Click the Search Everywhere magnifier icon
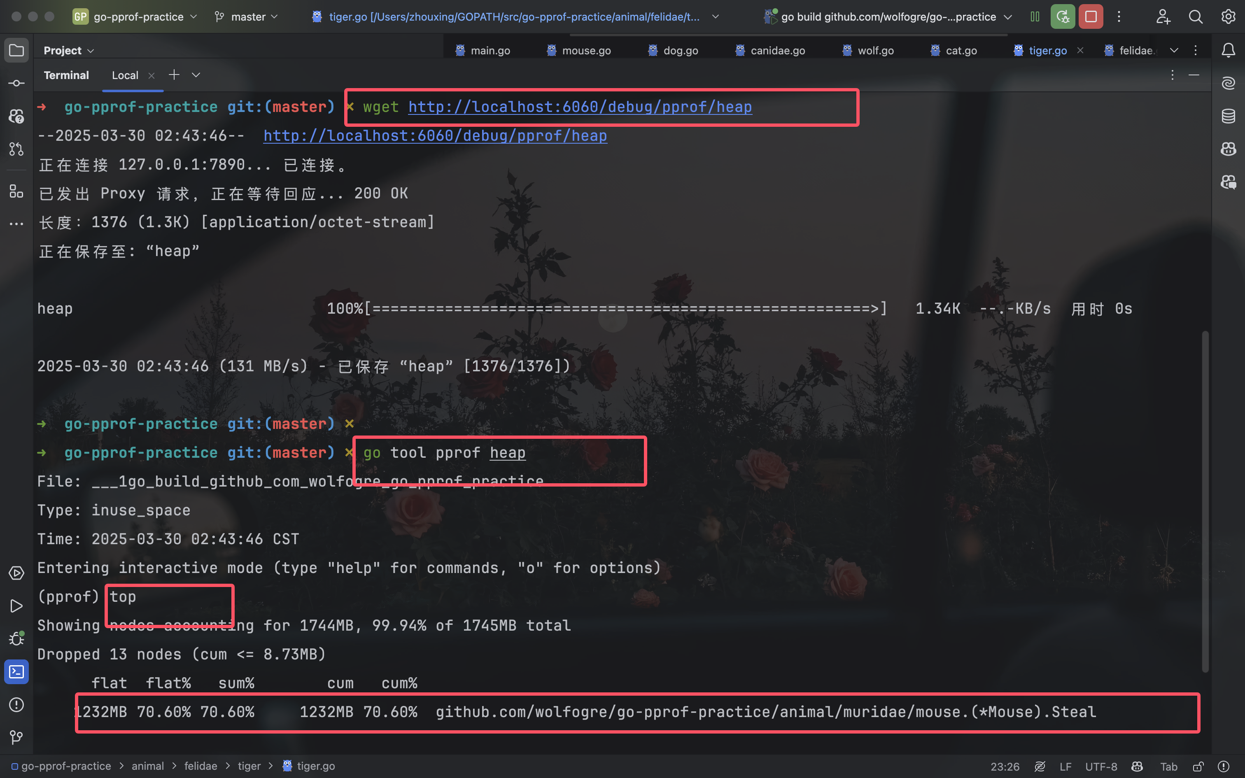1245x778 pixels. click(1196, 16)
